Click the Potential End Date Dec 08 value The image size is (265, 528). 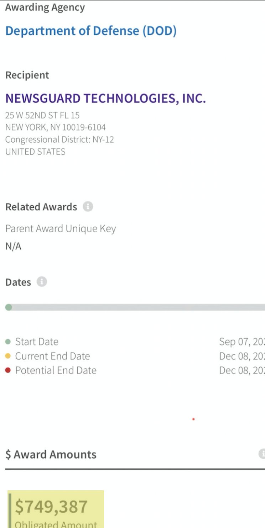pos(242,370)
